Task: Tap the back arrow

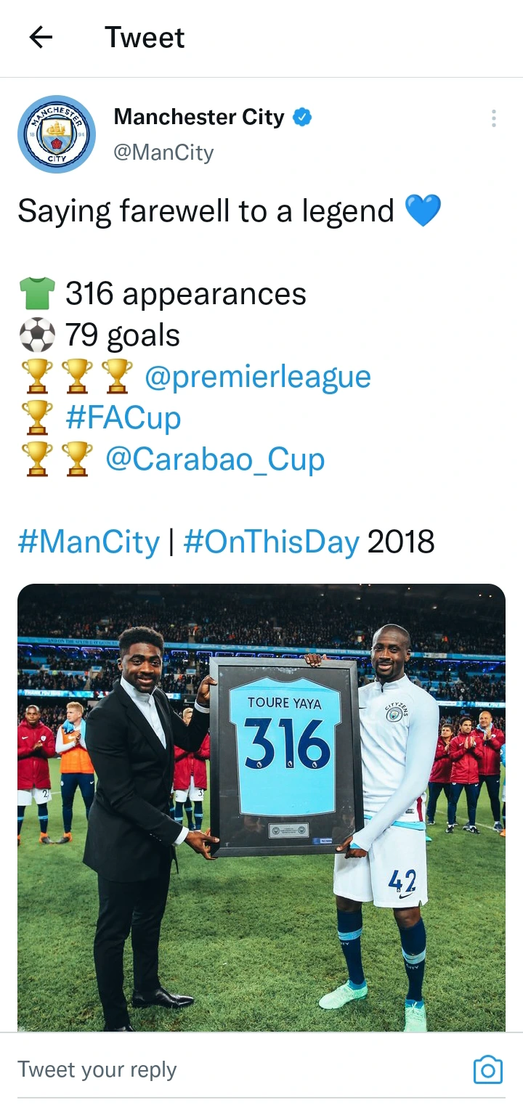Action: pyautogui.click(x=41, y=38)
